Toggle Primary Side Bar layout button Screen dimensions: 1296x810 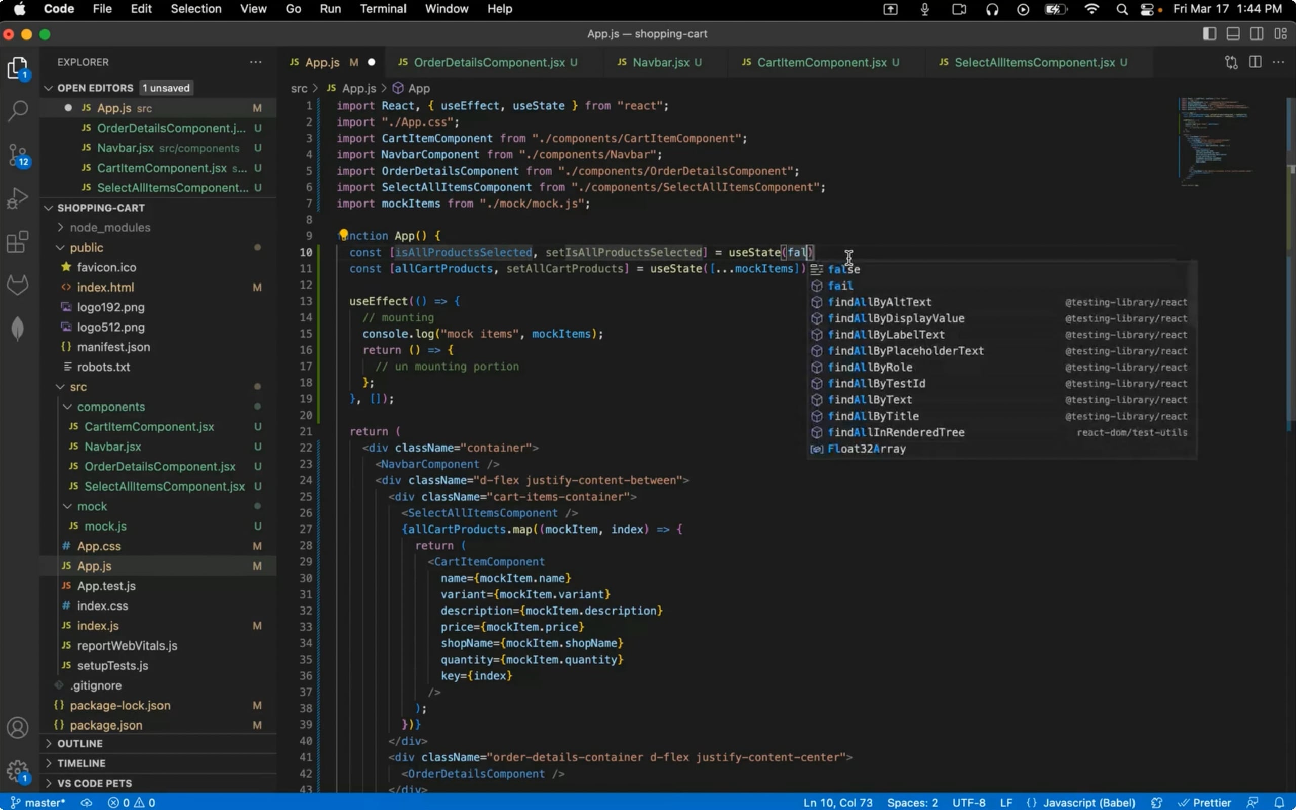[x=1209, y=34]
